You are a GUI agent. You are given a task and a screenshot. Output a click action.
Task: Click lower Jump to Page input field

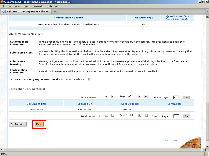(x=176, y=116)
